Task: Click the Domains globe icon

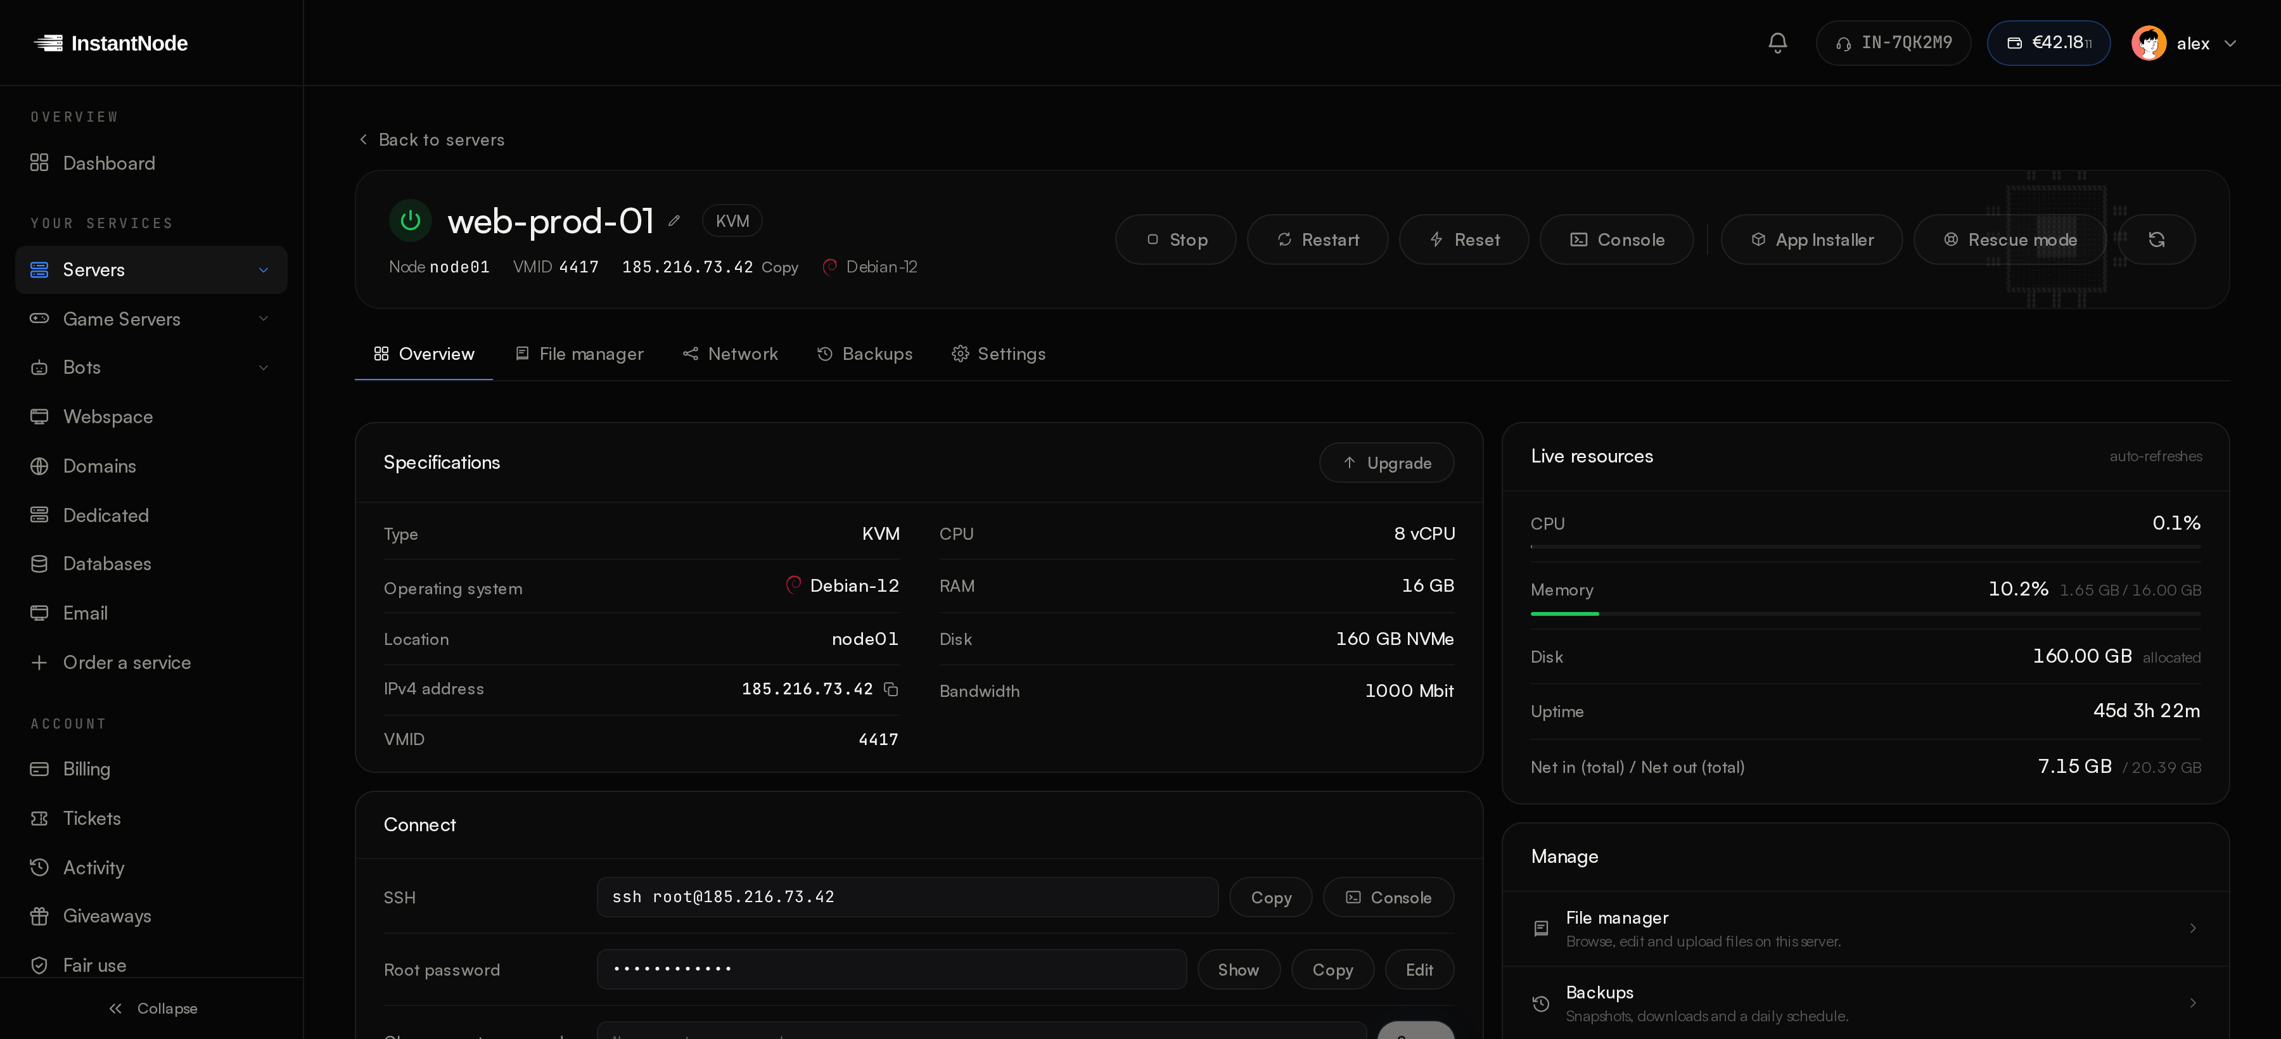Action: [39, 466]
